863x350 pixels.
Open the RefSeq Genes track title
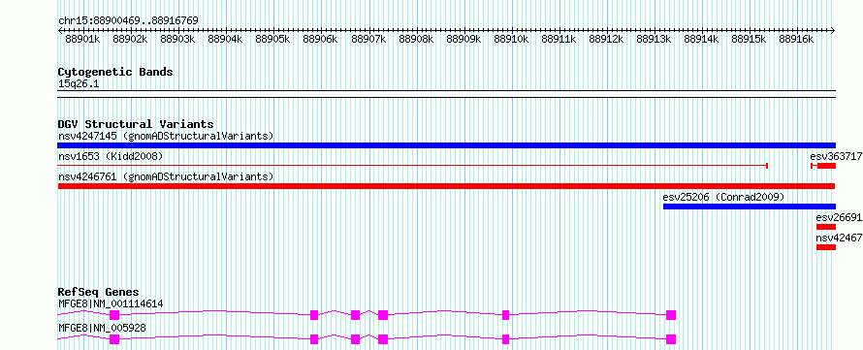click(x=99, y=292)
